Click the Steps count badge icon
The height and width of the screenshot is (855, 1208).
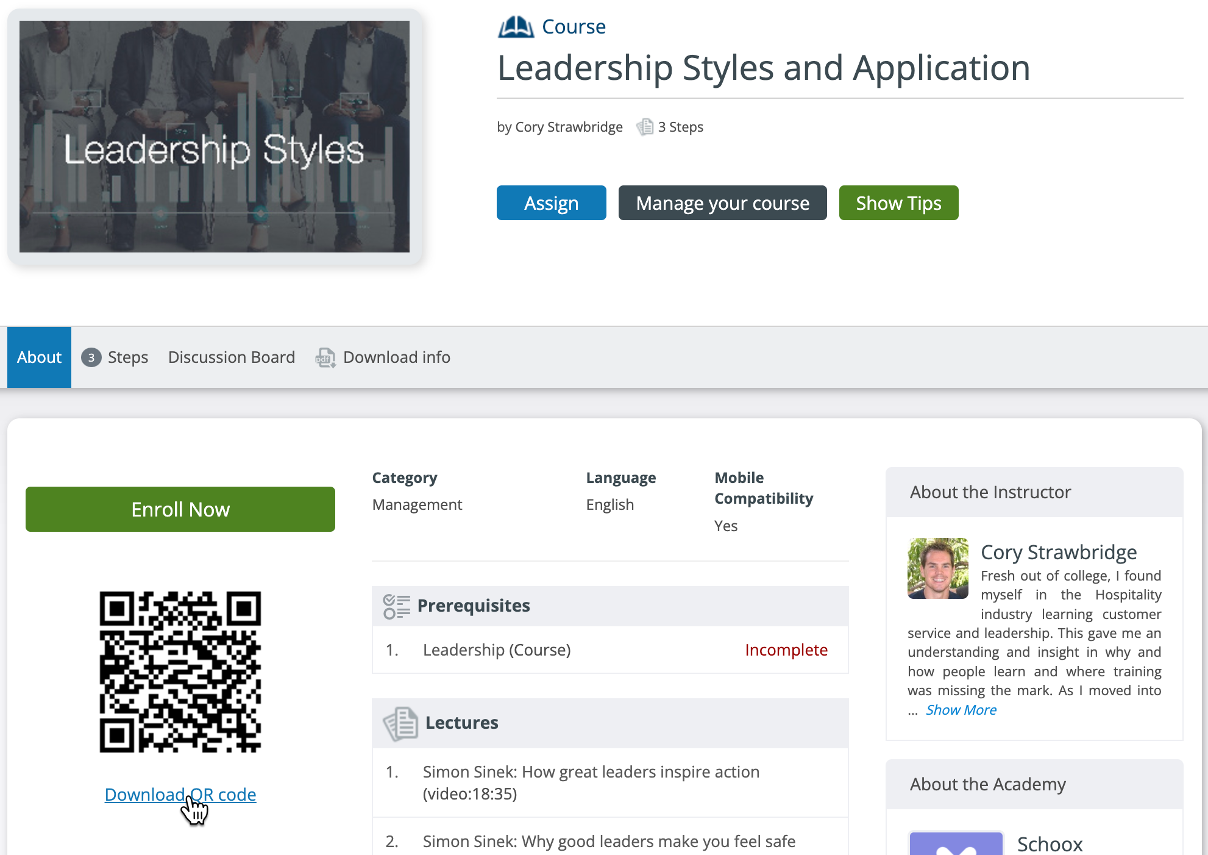(x=90, y=358)
